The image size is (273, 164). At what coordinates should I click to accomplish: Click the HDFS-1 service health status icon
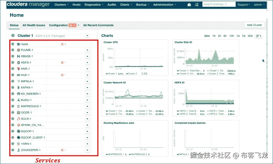(13, 63)
